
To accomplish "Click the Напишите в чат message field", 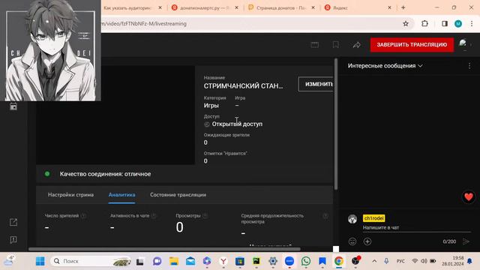I will (x=416, y=228).
